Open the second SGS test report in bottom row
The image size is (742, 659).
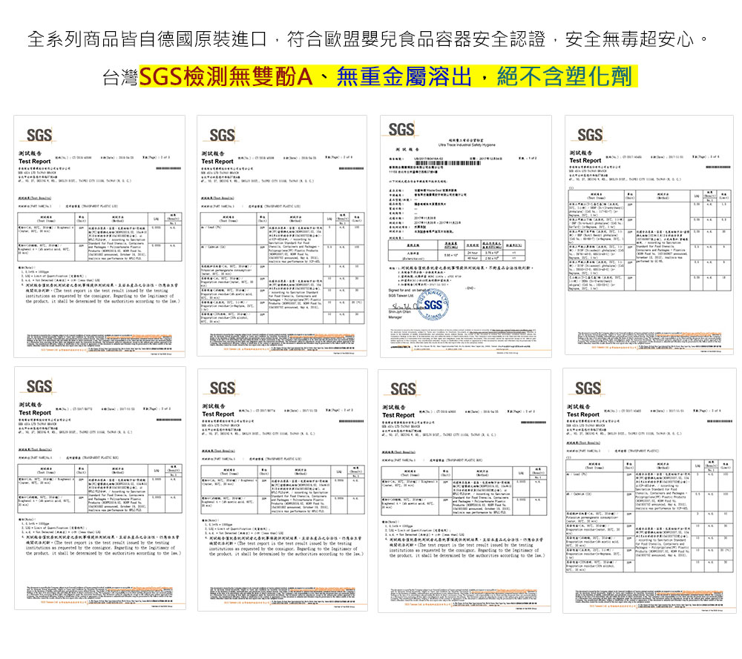click(283, 490)
